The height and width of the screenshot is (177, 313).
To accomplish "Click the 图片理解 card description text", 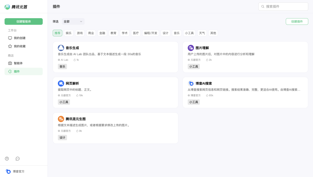I will tap(221, 54).
